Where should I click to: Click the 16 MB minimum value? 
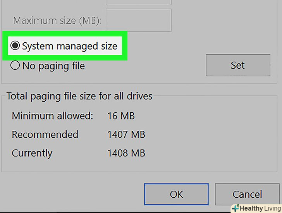pos(121,116)
